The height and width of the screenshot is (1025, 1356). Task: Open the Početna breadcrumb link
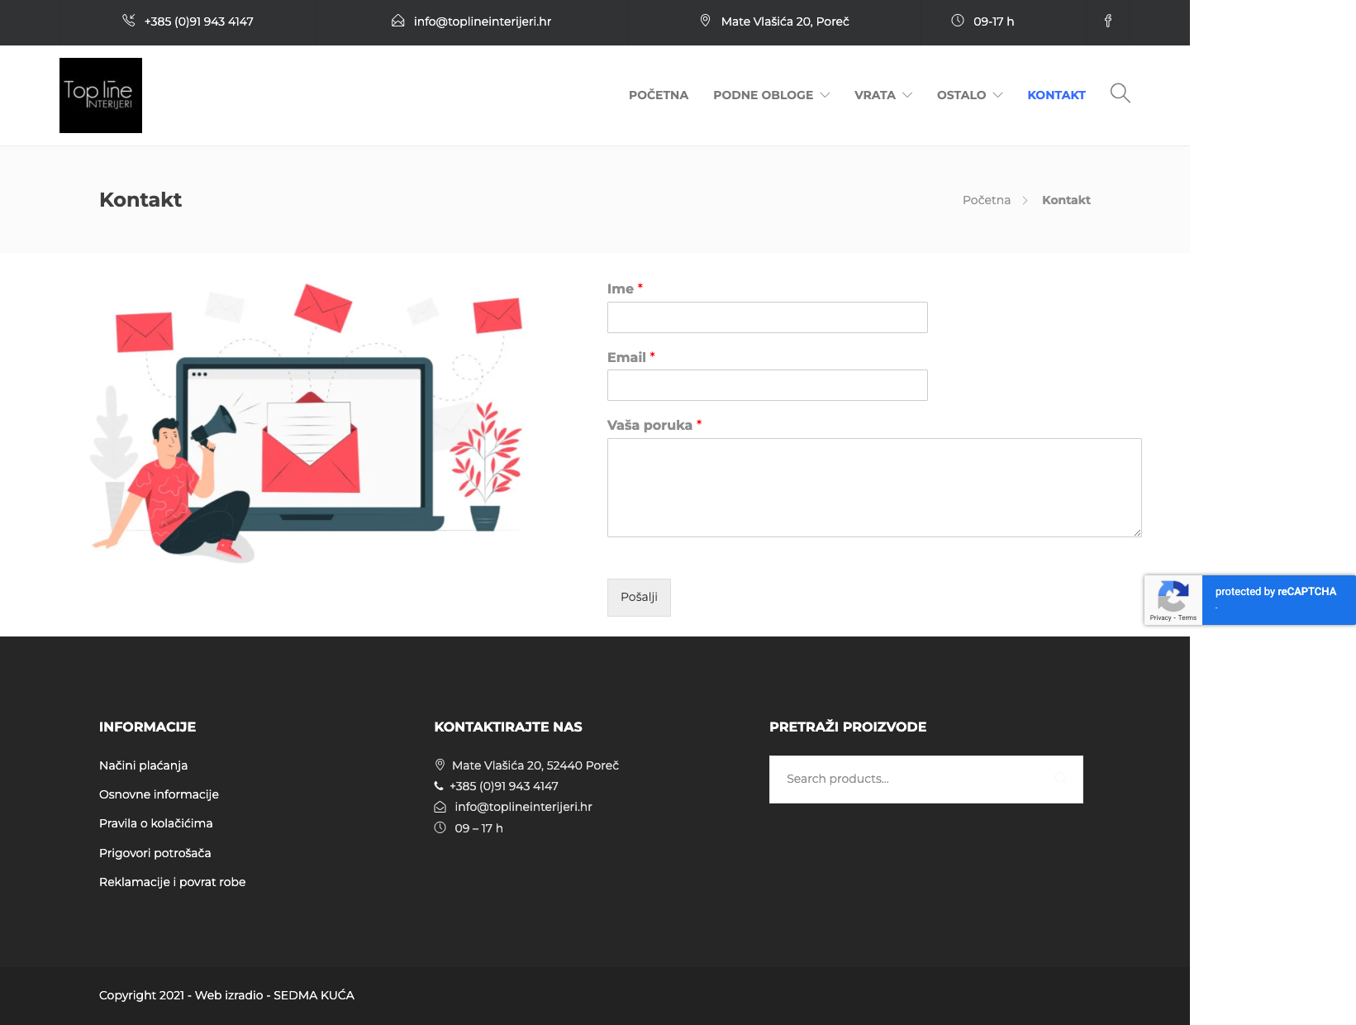987,200
